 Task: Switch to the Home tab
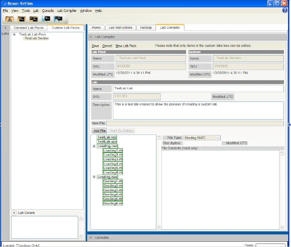(96, 28)
